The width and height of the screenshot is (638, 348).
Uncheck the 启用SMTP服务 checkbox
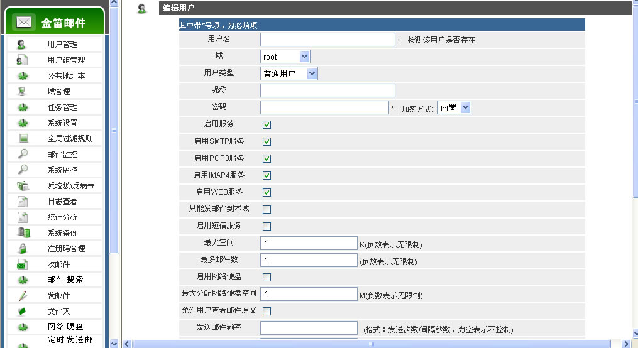267,141
